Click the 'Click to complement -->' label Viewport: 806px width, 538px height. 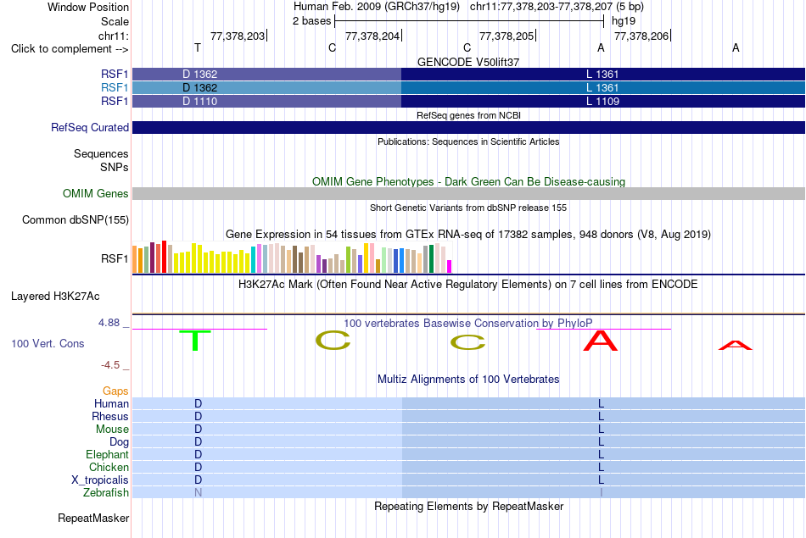pos(70,49)
